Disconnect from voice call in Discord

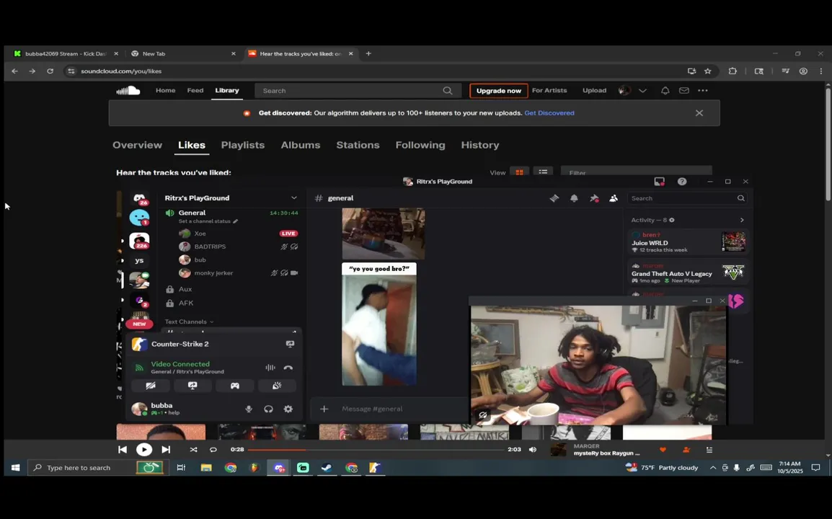(x=288, y=367)
